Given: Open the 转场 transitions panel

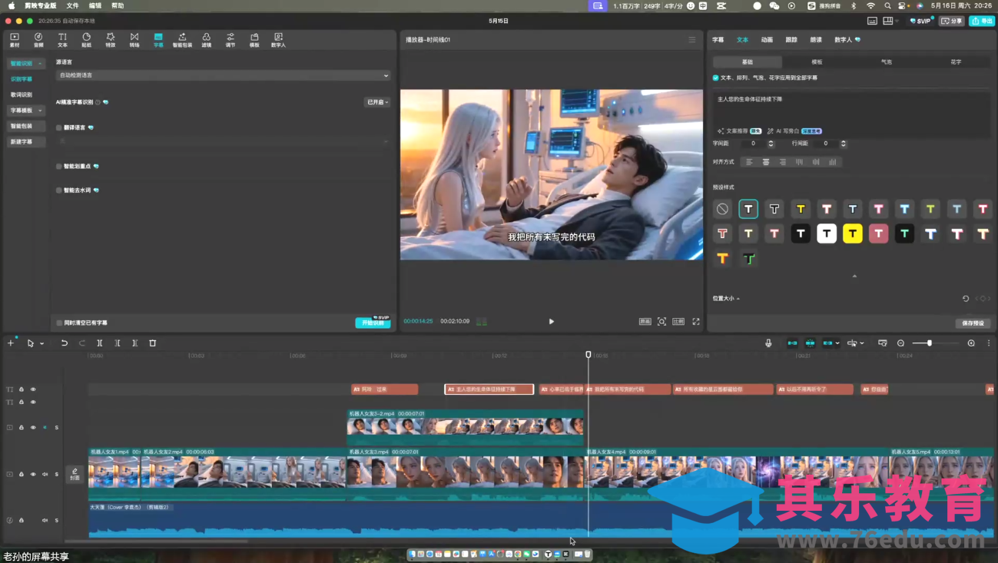Looking at the screenshot, I should pyautogui.click(x=134, y=40).
